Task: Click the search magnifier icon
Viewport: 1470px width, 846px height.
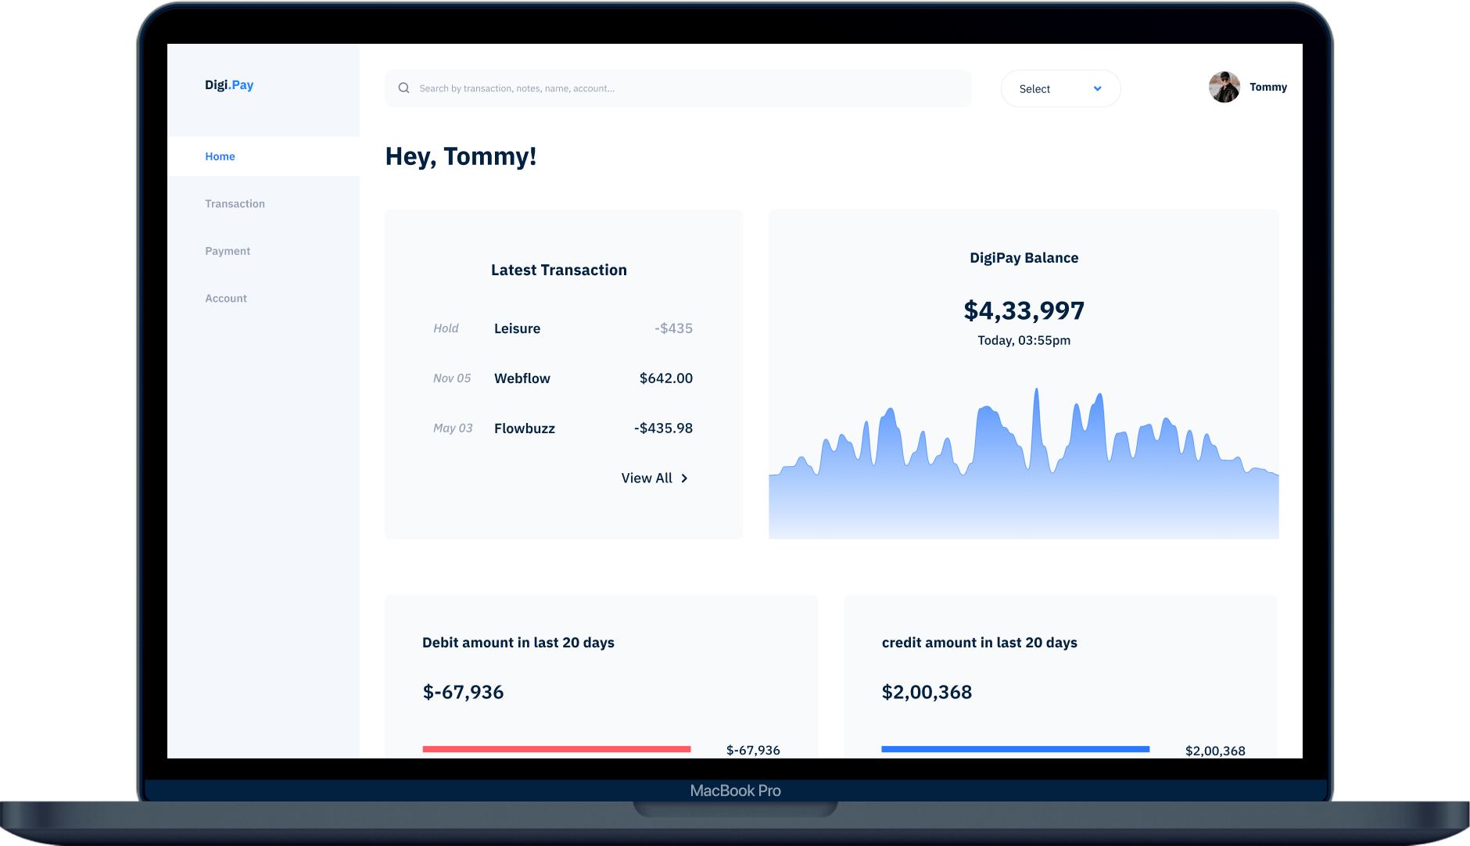Action: [x=403, y=88]
